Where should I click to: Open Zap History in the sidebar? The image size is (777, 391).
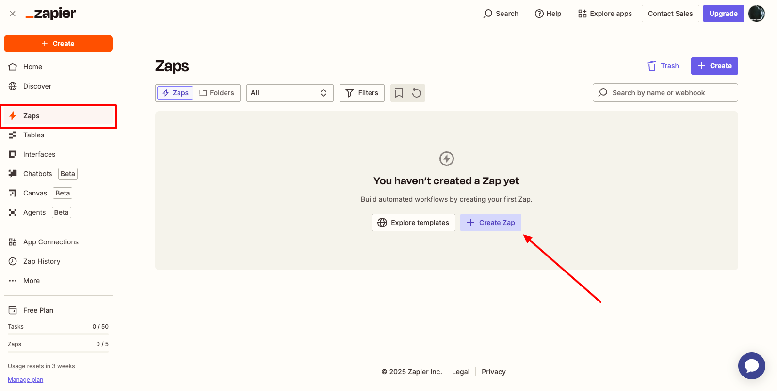click(58, 261)
